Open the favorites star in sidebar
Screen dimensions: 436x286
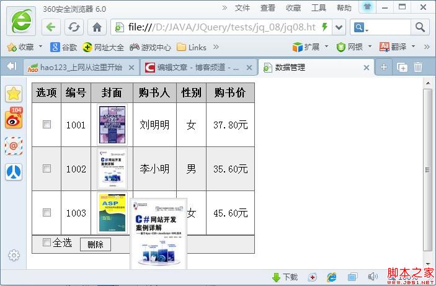14,94
